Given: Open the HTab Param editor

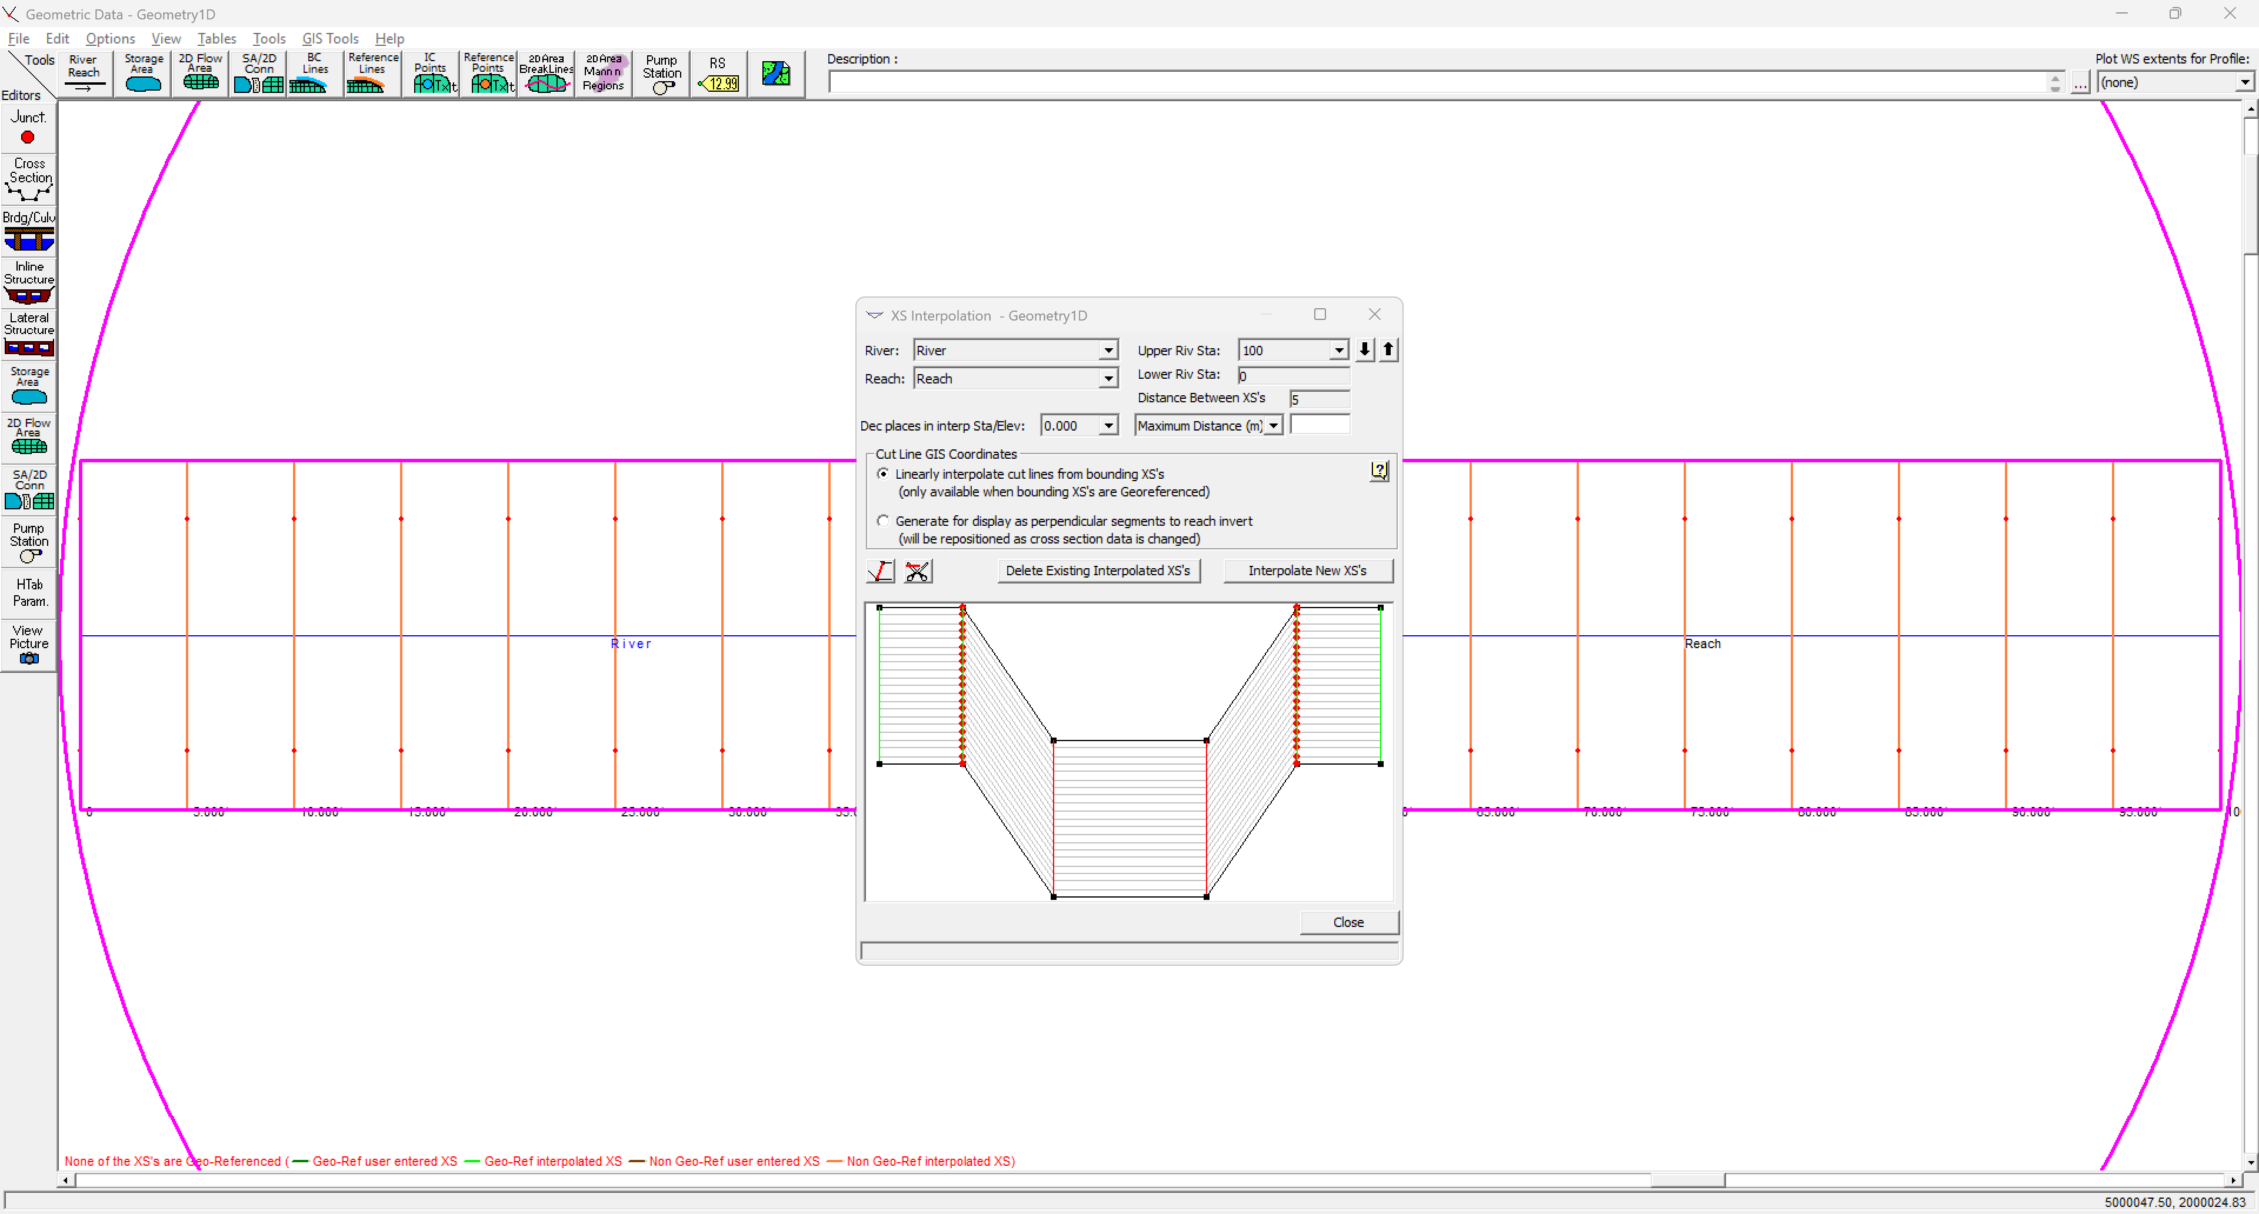Looking at the screenshot, I should (29, 593).
